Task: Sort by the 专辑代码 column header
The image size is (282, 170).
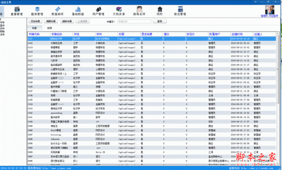Action: tap(39, 34)
